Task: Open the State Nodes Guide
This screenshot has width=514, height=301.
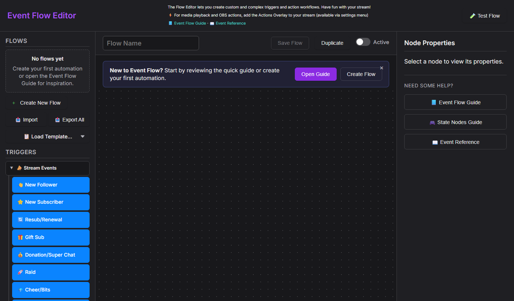Action: coord(455,122)
